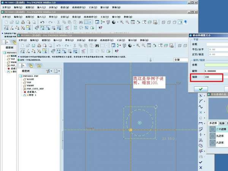The height and width of the screenshot is (171, 228).
Task: Click sketcher Quit X icon
Action: [201, 168]
